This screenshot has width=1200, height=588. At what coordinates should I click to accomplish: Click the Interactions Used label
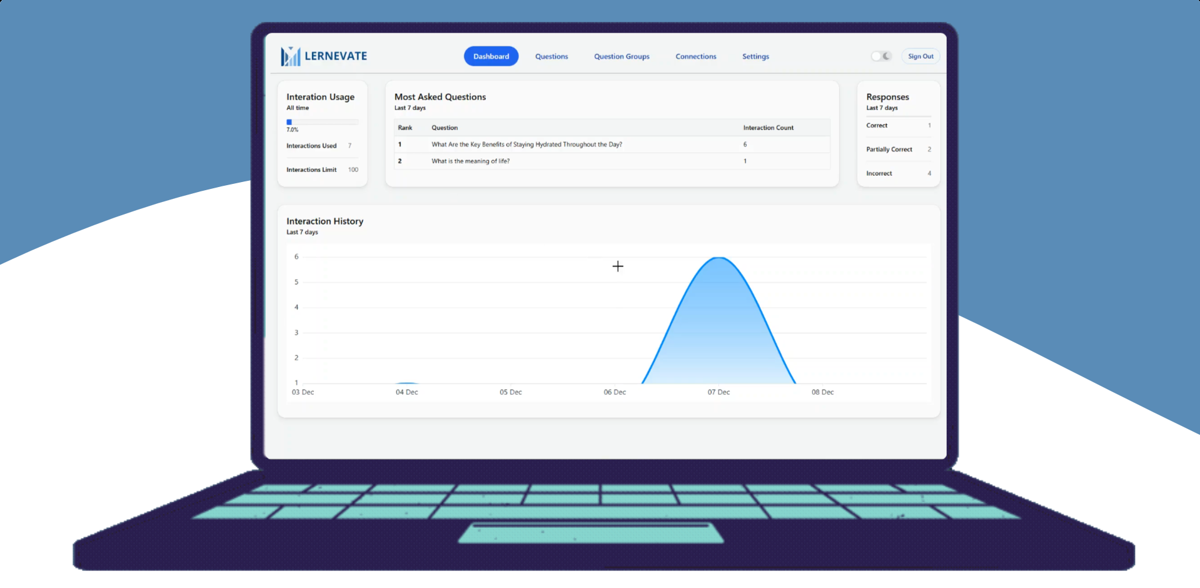point(311,146)
